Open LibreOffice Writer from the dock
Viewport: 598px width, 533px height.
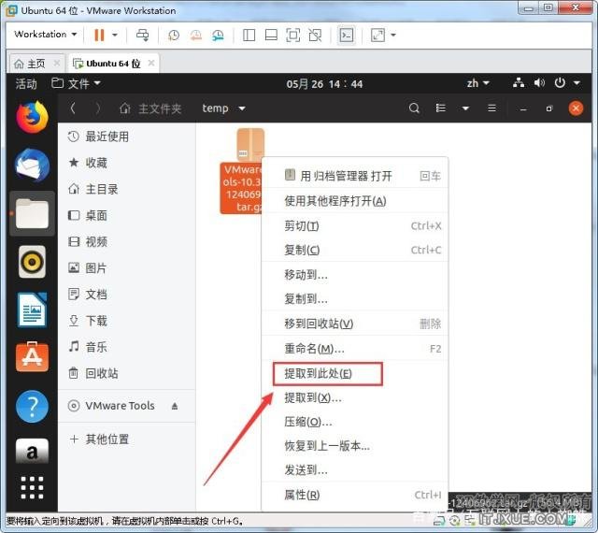pos(32,310)
